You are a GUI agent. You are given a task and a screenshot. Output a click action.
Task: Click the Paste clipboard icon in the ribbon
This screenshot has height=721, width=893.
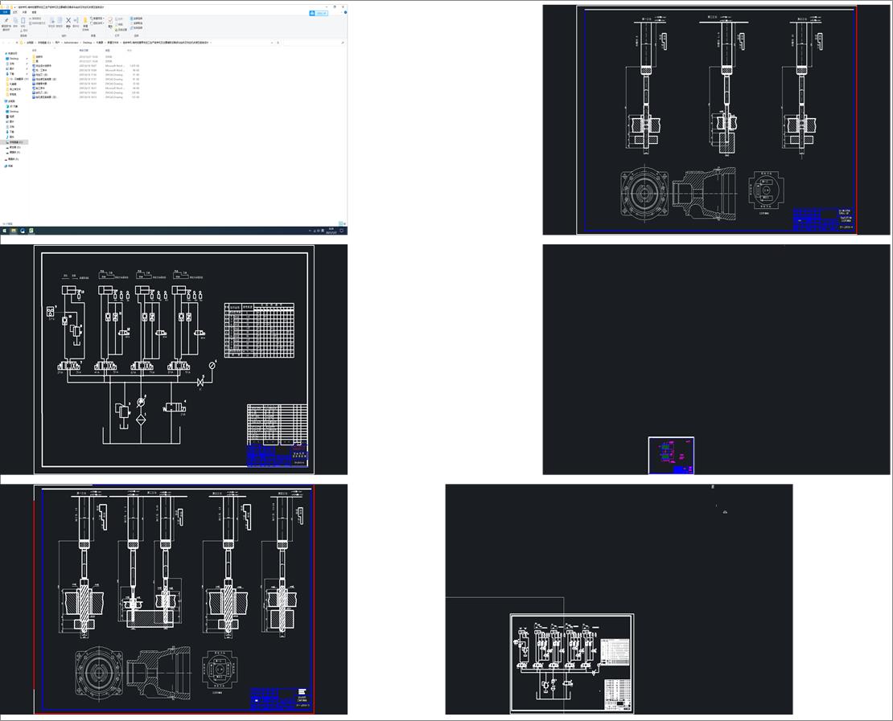click(23, 20)
